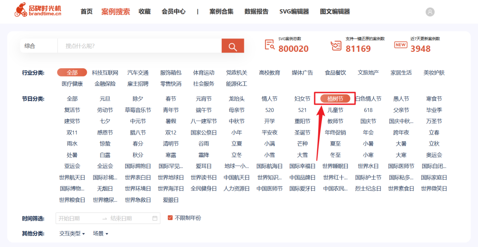This screenshot has width=478, height=247.
Task: Click the 国际护士节 tag
Action: pyautogui.click(x=368, y=178)
